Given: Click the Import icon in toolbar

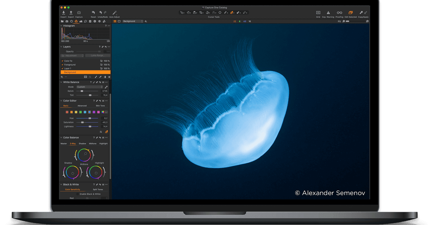Looking at the screenshot, I should [x=64, y=13].
